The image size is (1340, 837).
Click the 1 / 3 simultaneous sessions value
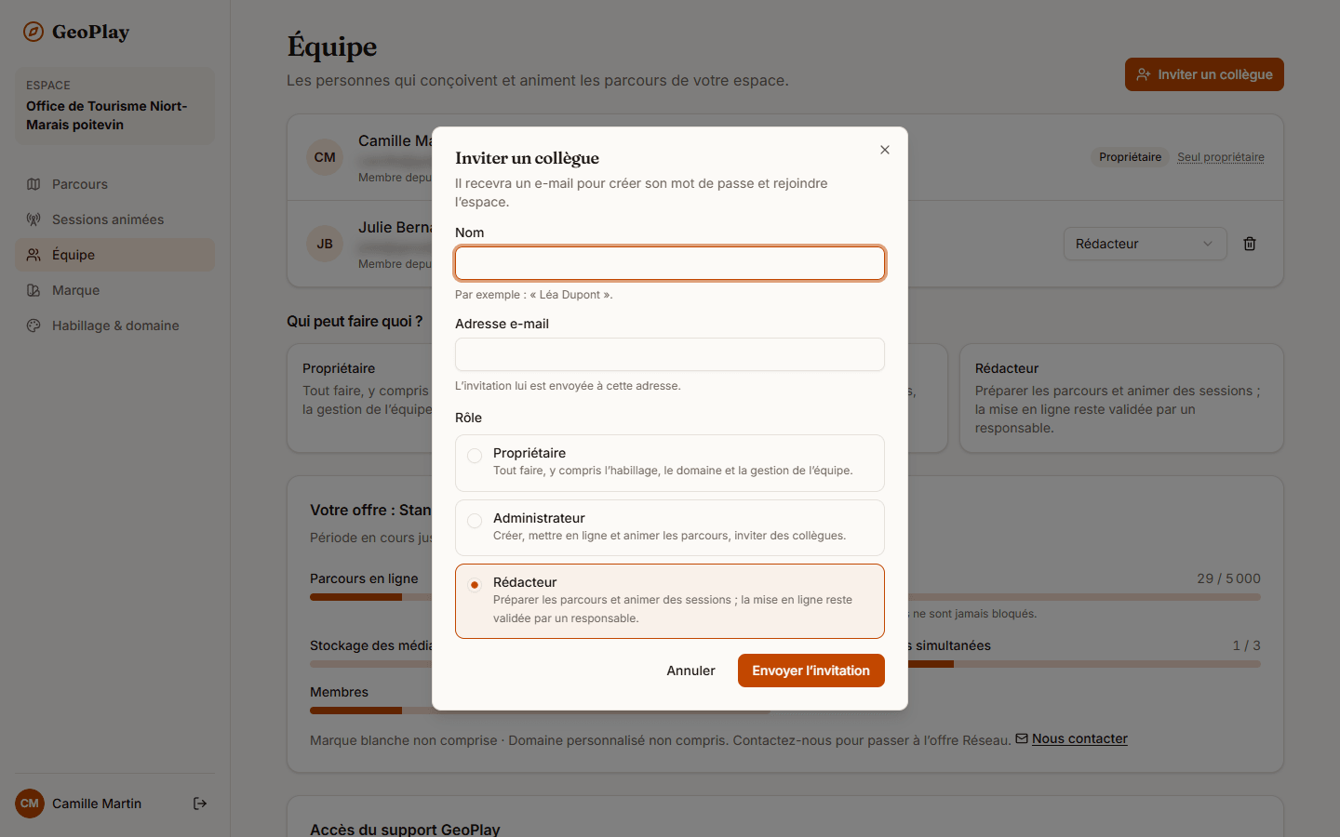(1247, 645)
